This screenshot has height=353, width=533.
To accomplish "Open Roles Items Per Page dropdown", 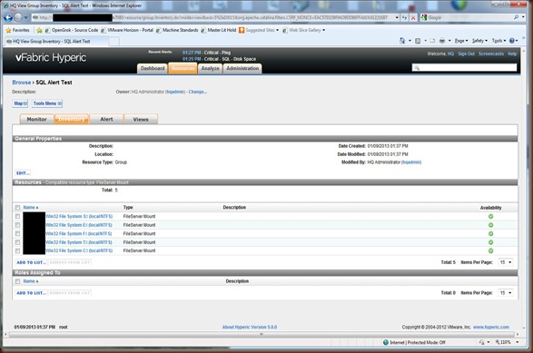I will (506, 293).
